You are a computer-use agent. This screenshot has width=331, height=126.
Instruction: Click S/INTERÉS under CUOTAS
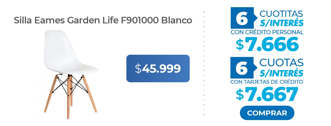281,72
